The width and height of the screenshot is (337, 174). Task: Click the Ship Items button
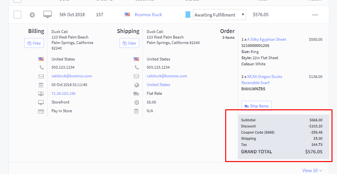pyautogui.click(x=257, y=106)
